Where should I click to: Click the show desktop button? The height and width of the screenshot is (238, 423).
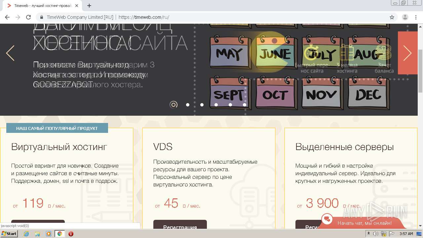pos(419,234)
